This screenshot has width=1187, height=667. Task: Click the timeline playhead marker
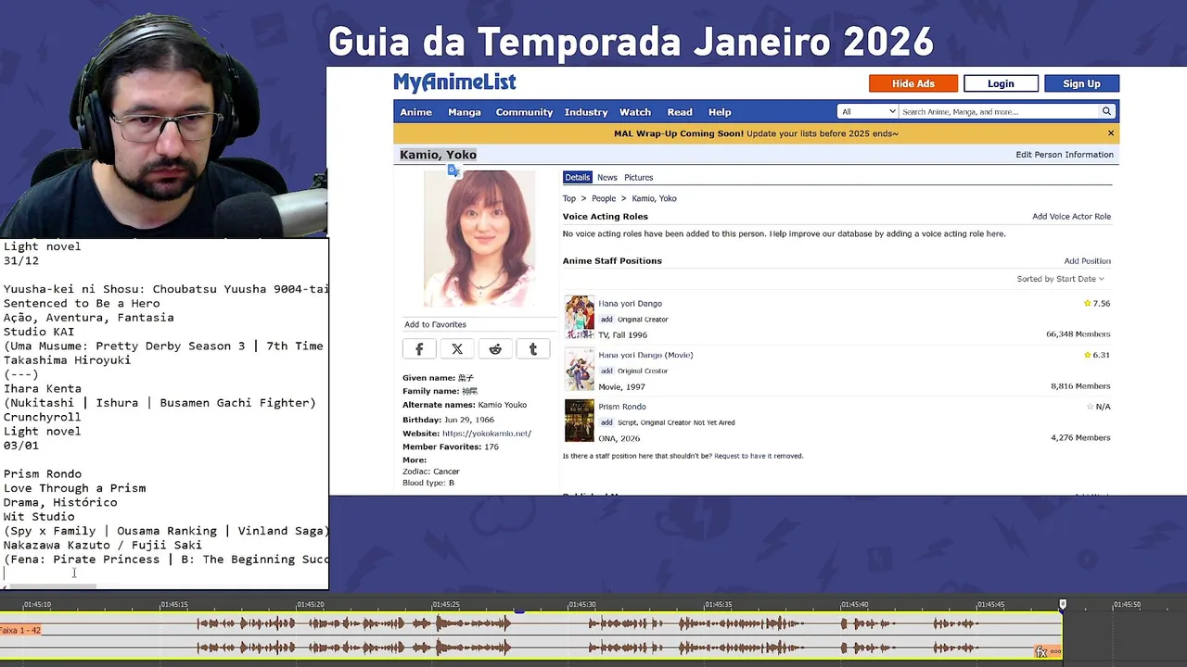[1063, 605]
